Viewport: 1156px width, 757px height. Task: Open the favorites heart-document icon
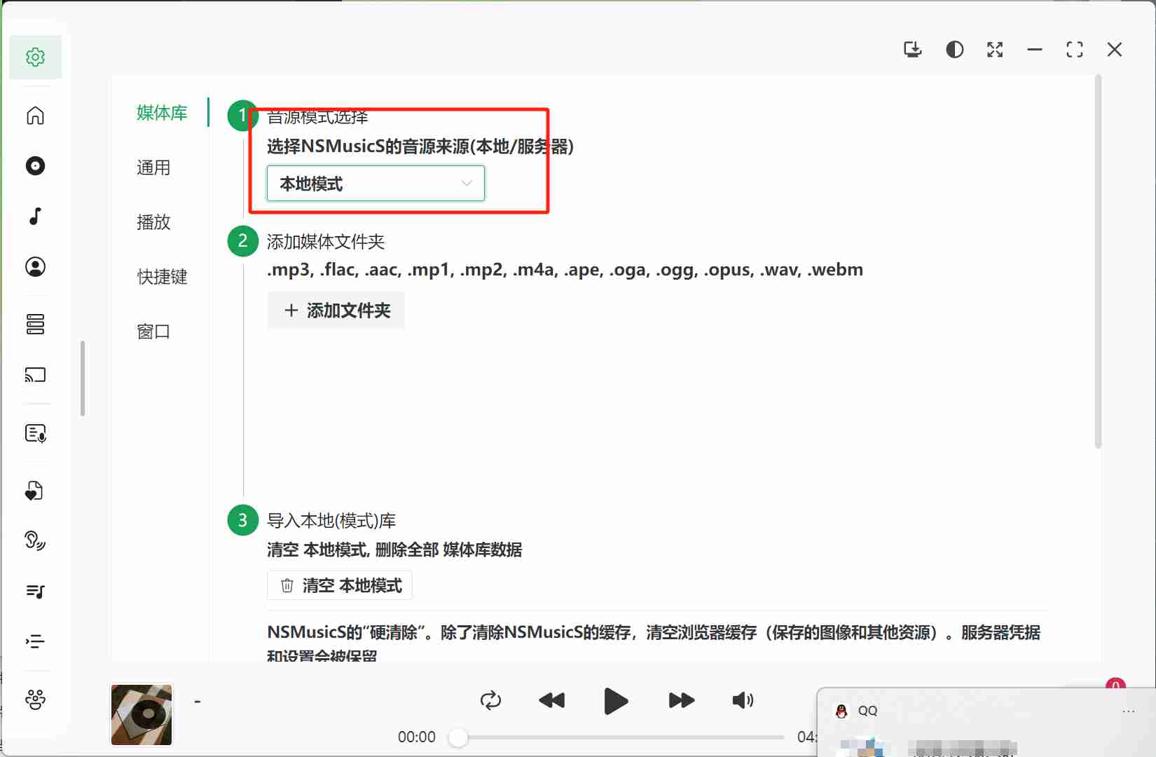(35, 491)
